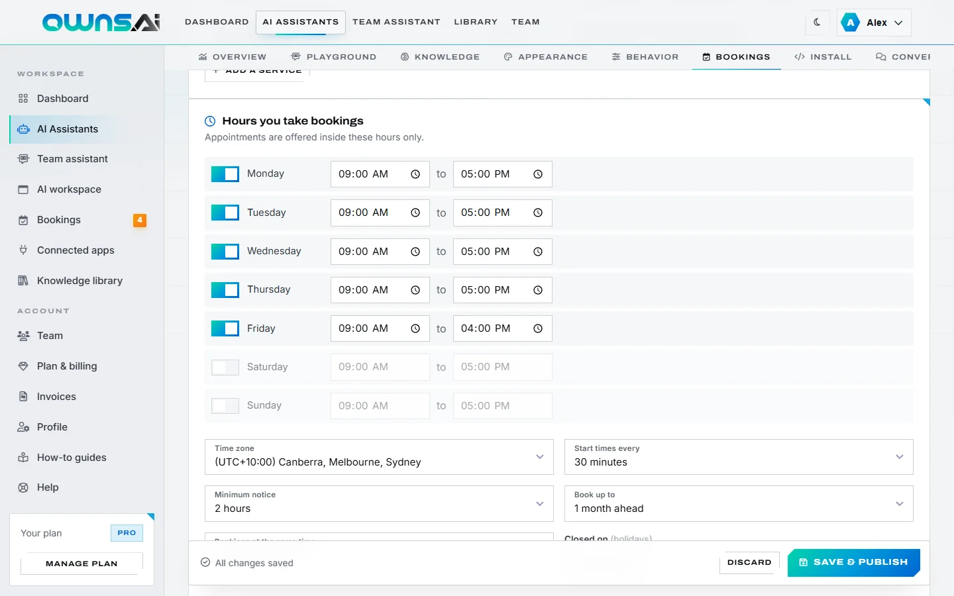This screenshot has width=954, height=596.
Task: Open the Knowledge tab
Action: coord(440,57)
